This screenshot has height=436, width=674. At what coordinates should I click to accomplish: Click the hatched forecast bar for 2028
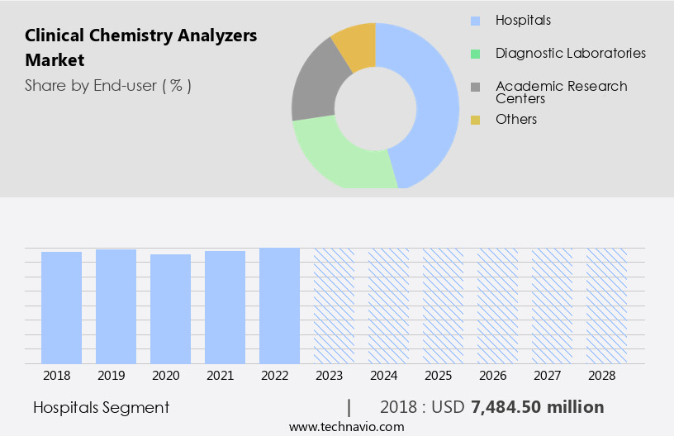(606, 306)
